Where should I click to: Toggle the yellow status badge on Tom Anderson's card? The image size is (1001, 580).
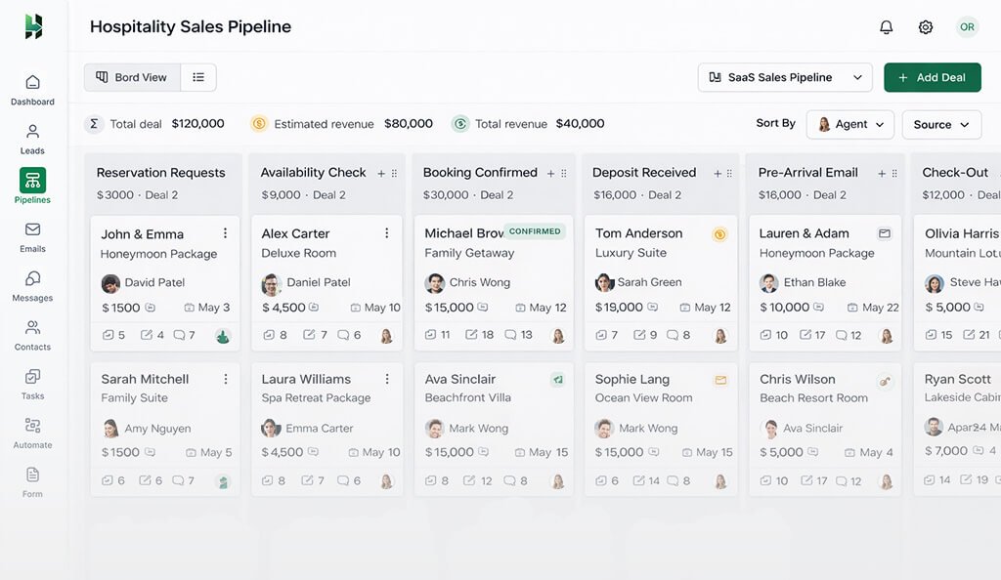coord(720,233)
